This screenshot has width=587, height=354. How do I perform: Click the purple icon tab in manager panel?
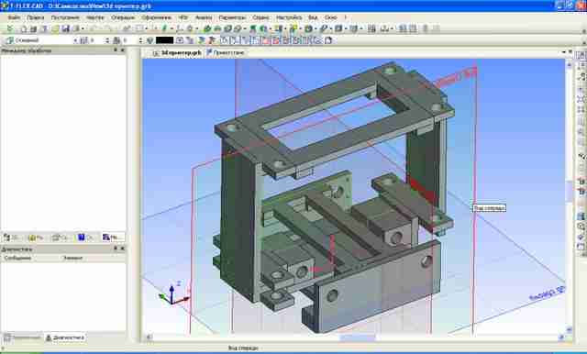pos(112,238)
